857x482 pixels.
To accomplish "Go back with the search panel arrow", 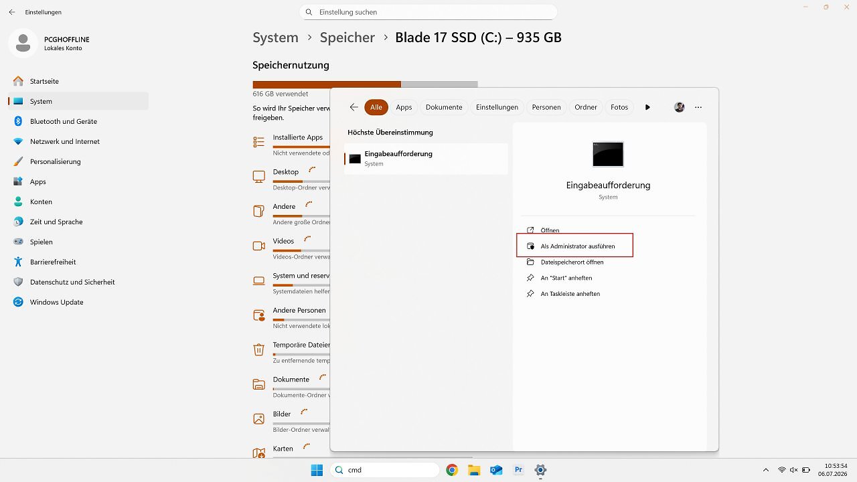I will pyautogui.click(x=354, y=107).
